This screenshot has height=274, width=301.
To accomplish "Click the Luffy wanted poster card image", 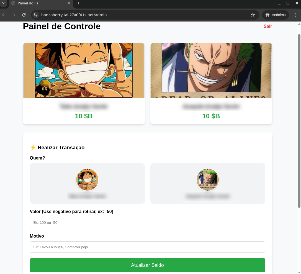I will (x=84, y=71).
